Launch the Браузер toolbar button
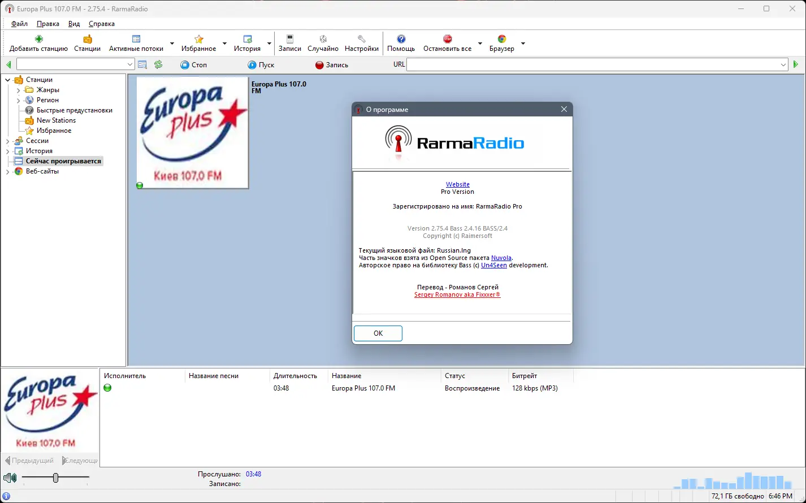 tap(502, 43)
